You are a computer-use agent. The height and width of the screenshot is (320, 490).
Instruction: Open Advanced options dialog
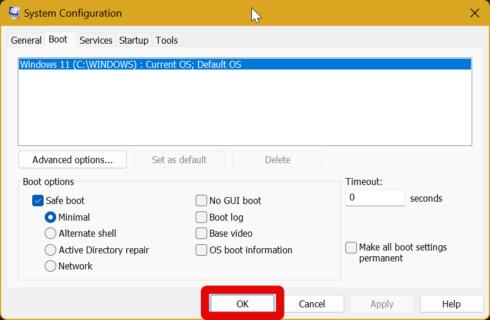tap(72, 160)
